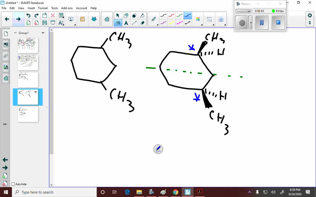This screenshot has height=197, width=316.
Task: Toggle the blue crayon pen
Action: (188, 15)
